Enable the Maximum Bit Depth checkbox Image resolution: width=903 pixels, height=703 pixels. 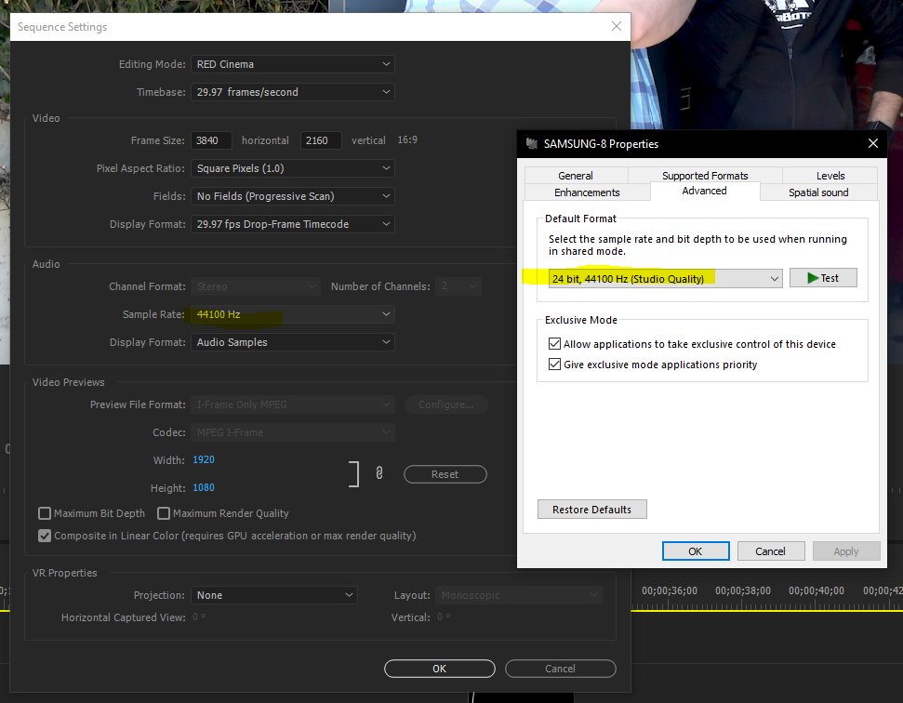coord(45,513)
